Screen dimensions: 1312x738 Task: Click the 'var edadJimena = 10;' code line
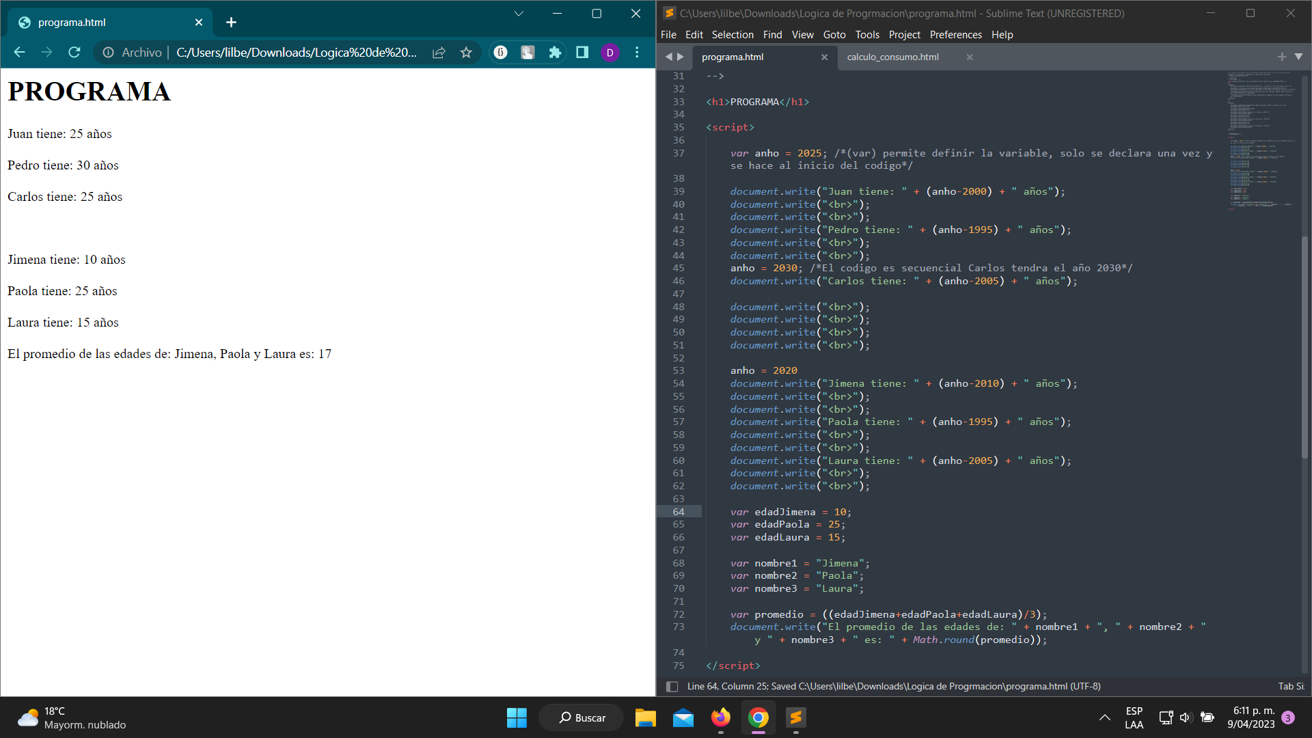(x=791, y=512)
